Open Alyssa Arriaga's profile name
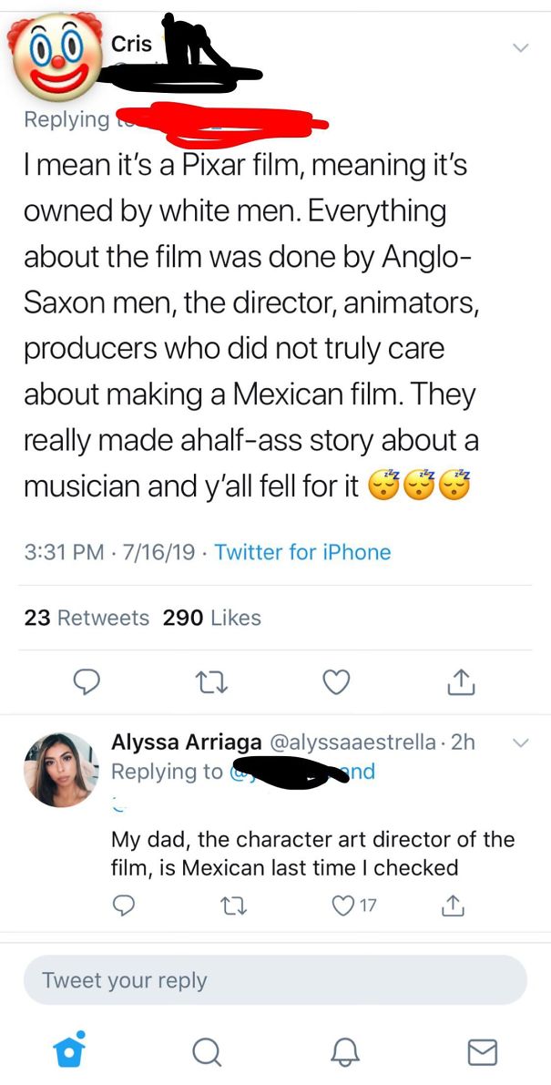551x1085 pixels. (x=168, y=741)
